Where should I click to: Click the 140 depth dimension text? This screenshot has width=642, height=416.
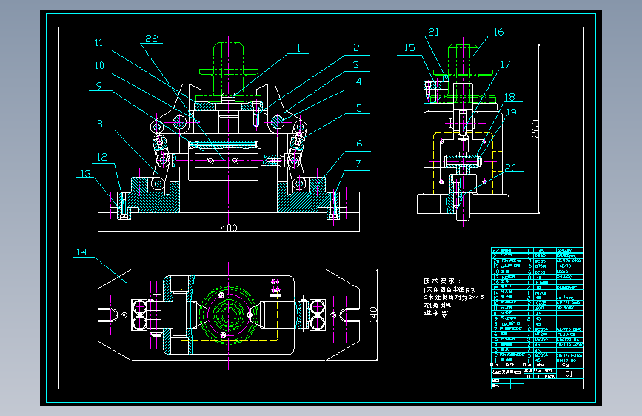[373, 315]
